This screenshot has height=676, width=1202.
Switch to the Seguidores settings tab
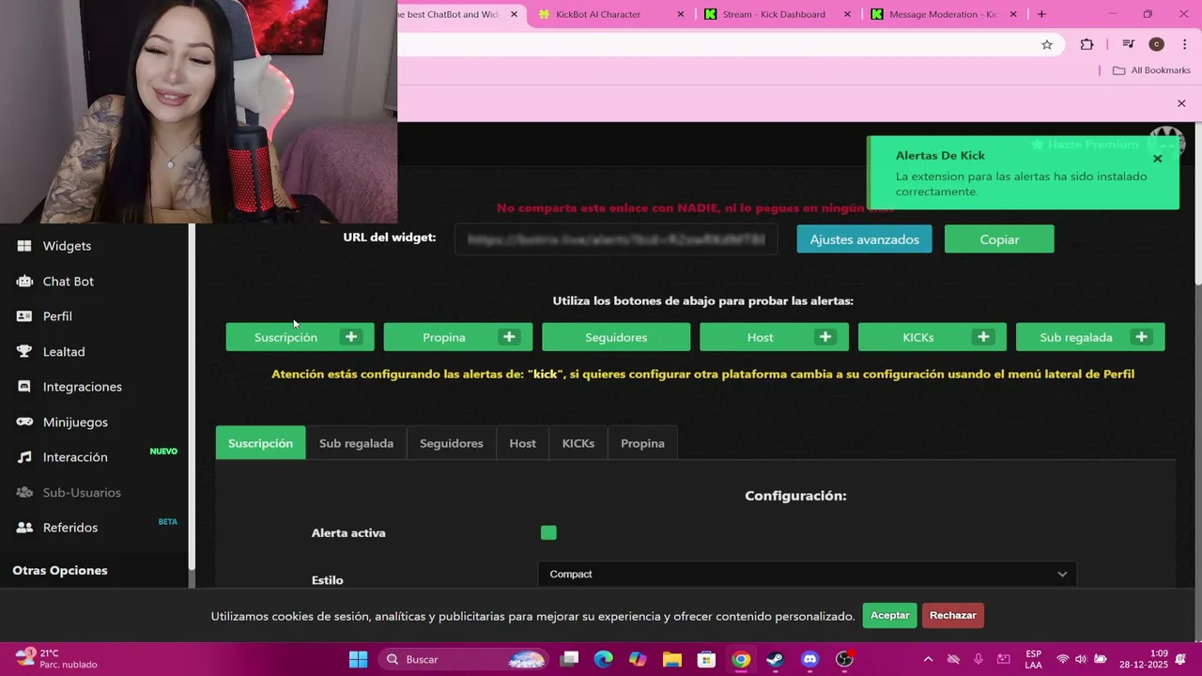pyautogui.click(x=452, y=443)
